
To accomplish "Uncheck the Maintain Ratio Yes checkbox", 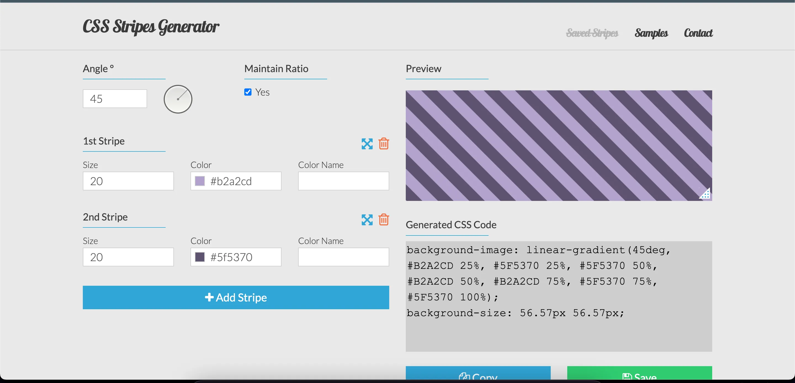I will 248,92.
